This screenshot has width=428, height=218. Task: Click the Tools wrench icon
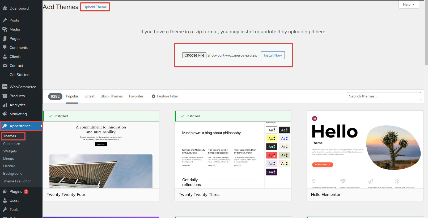[5, 210]
